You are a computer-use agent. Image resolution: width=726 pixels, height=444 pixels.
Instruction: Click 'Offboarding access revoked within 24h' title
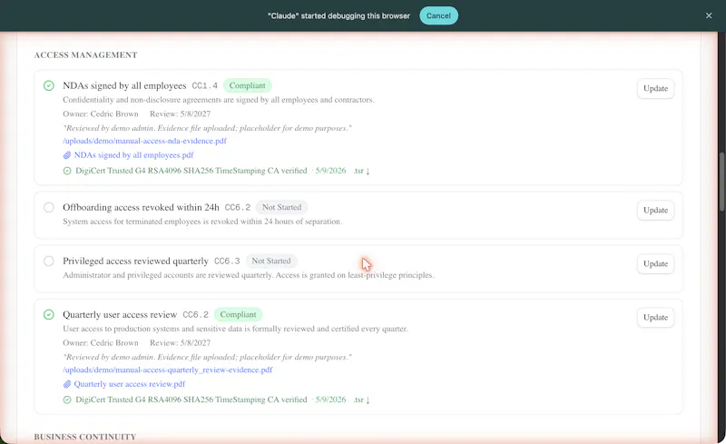click(x=142, y=207)
